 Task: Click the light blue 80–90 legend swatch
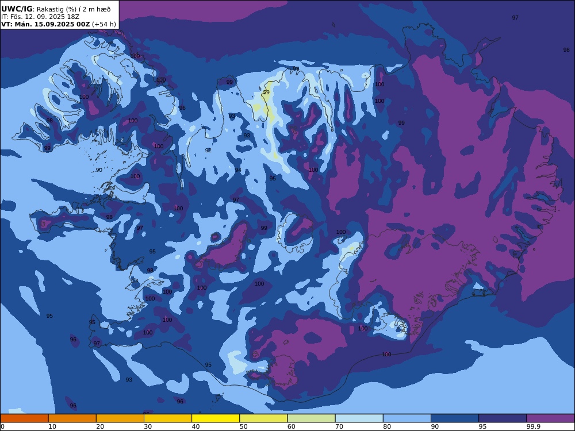point(407,418)
